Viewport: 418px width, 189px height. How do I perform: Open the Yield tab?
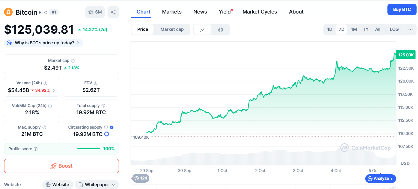(x=225, y=12)
